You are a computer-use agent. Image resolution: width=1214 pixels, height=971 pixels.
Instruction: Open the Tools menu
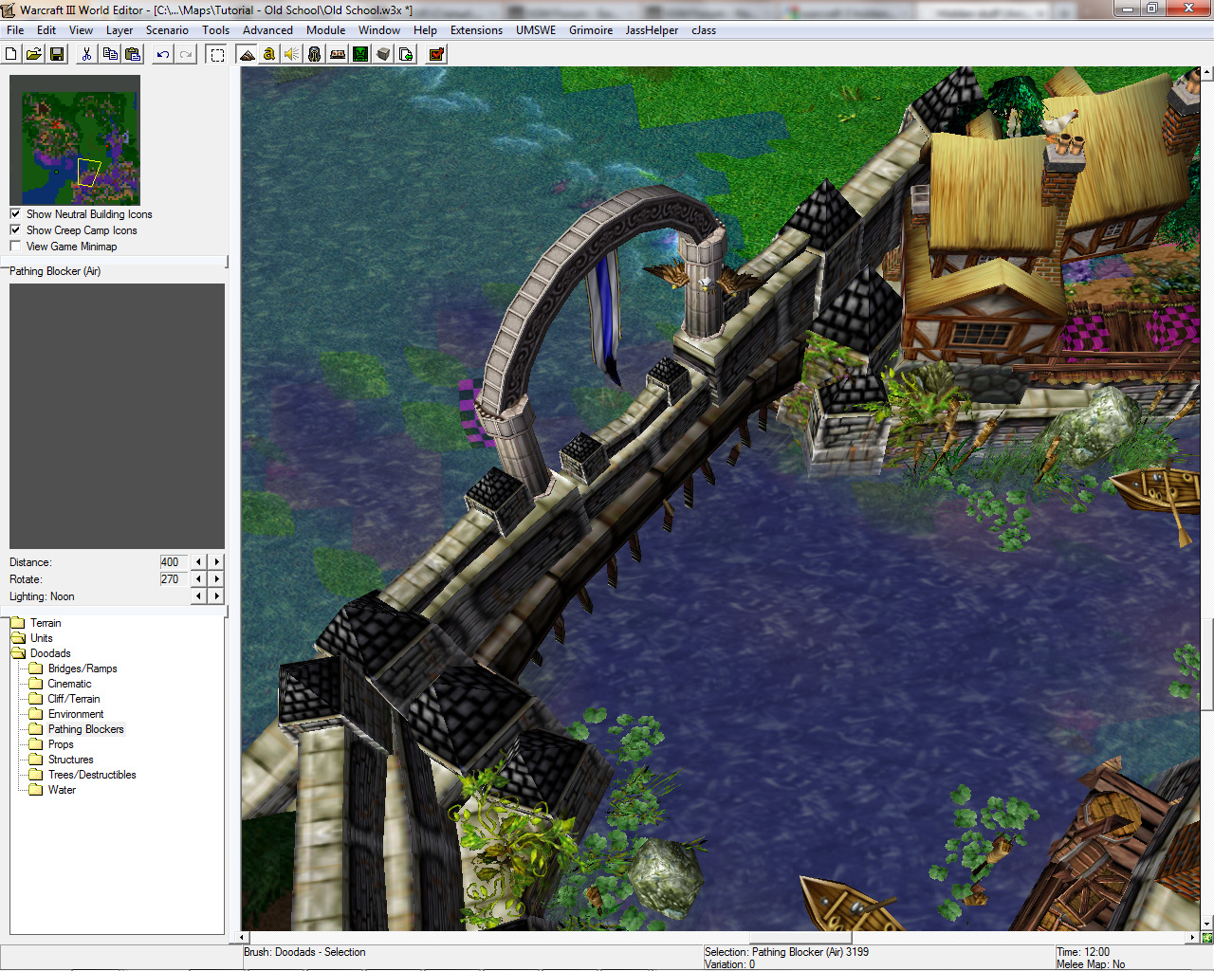tap(216, 30)
